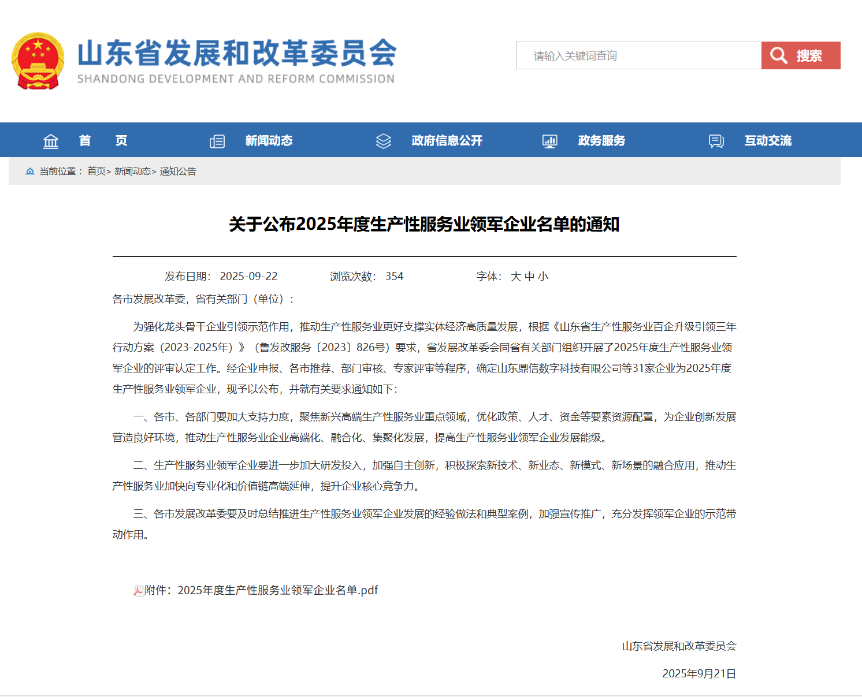Image resolution: width=862 pixels, height=697 pixels.
Task: Click the national emblem logo
Action: click(38, 61)
